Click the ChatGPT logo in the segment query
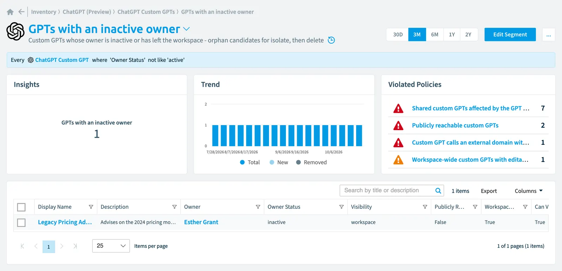Viewport: 562px width, 271px height. pos(31,60)
